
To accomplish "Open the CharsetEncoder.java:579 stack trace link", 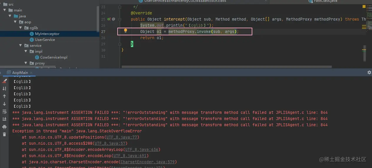I will click(148, 162).
